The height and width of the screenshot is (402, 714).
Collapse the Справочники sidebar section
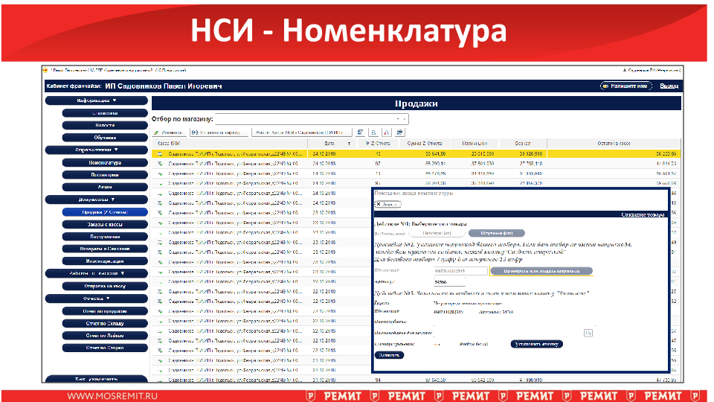click(x=97, y=150)
